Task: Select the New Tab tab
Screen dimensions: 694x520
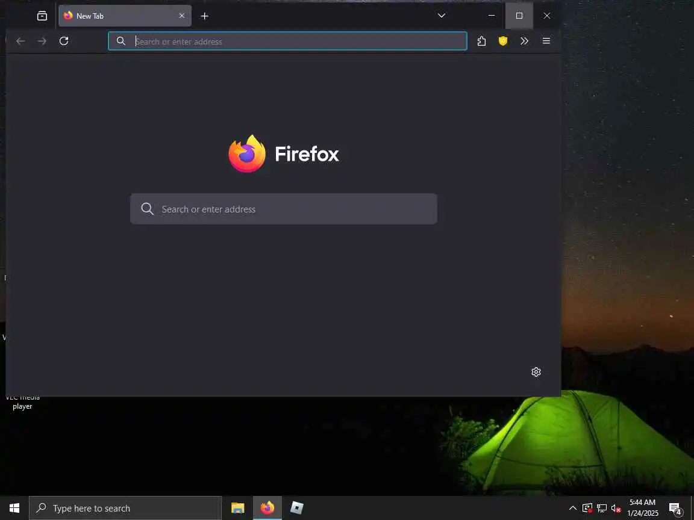Action: 125,16
